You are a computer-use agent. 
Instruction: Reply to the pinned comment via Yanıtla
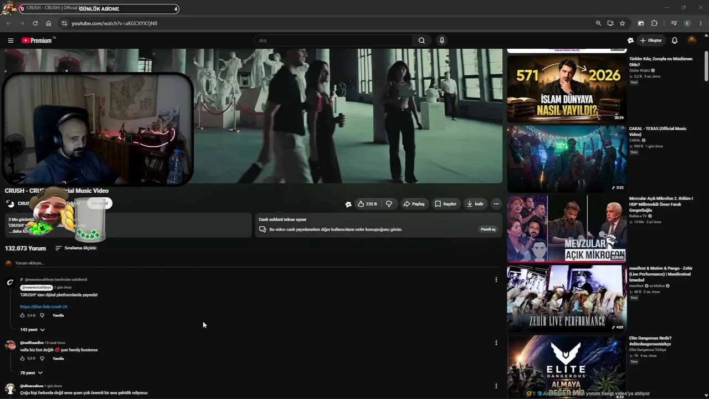tap(58, 315)
